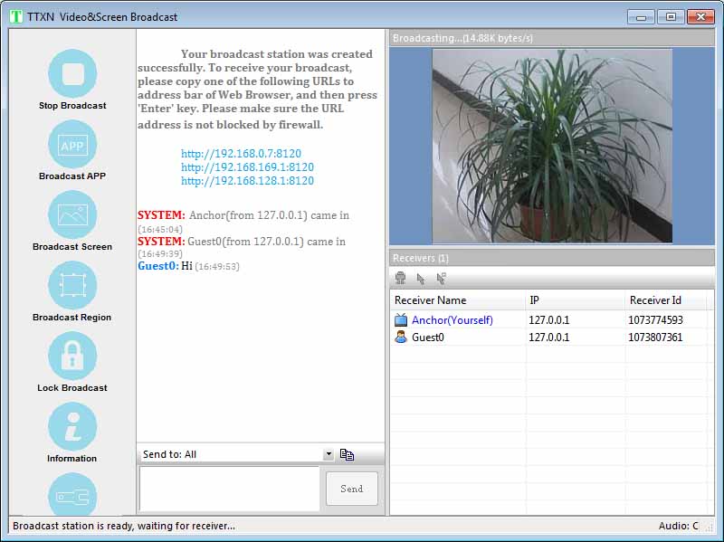
Task: Toggle Lock Broadcast on
Action: (71, 357)
